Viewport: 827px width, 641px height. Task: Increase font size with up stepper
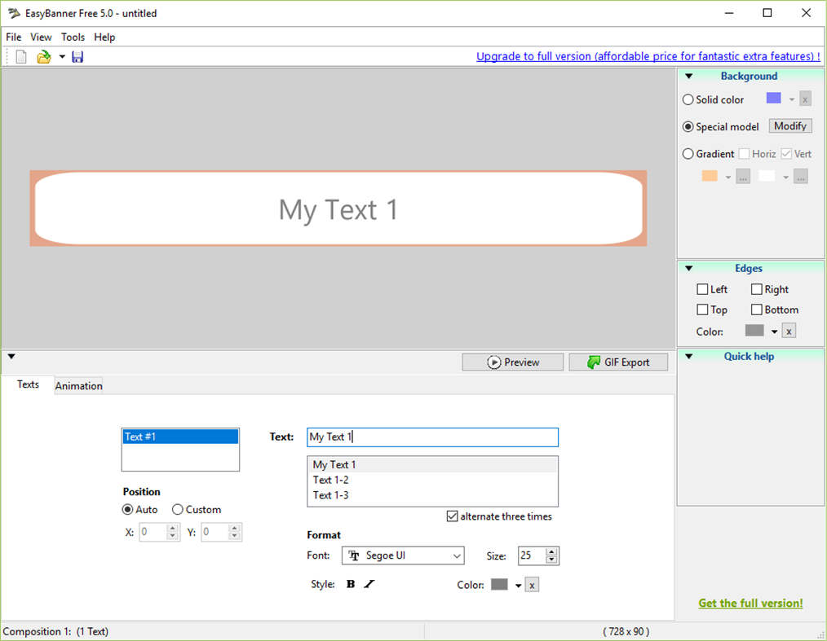[x=551, y=552]
